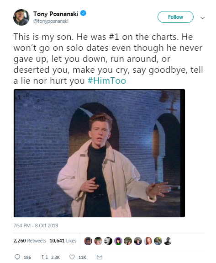Like the tweet with heart icon
This screenshot has height=263, width=216.
(x=72, y=257)
